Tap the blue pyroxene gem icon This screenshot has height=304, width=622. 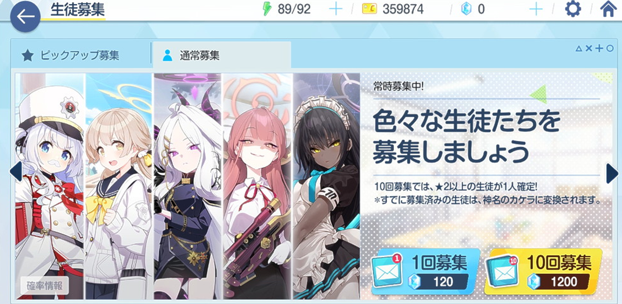[x=467, y=9]
